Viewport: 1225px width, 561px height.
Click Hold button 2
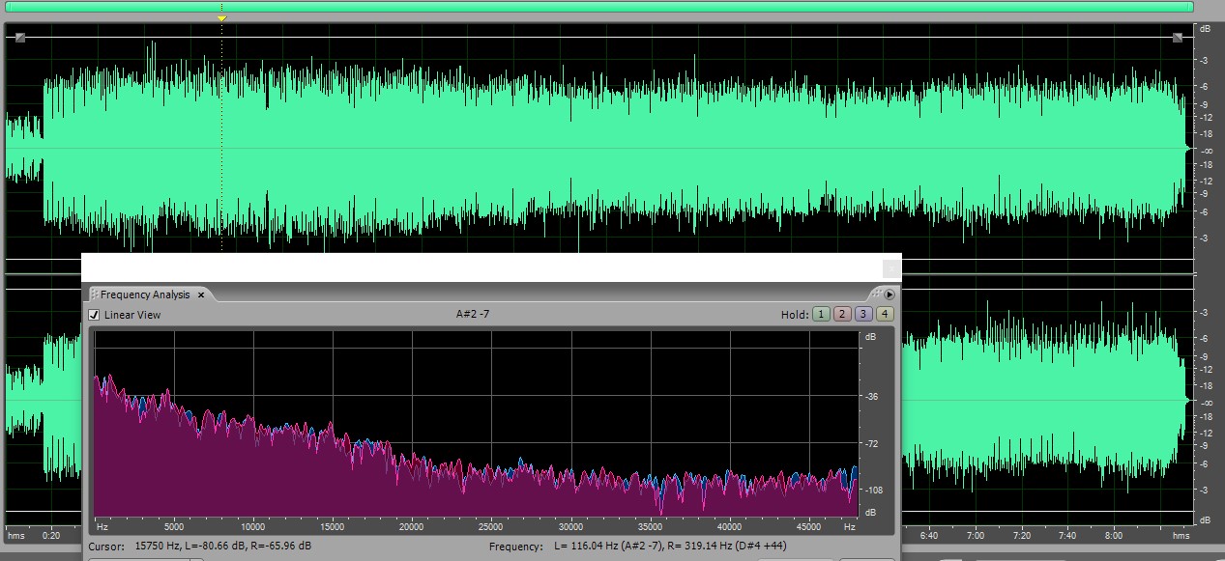pyautogui.click(x=841, y=314)
